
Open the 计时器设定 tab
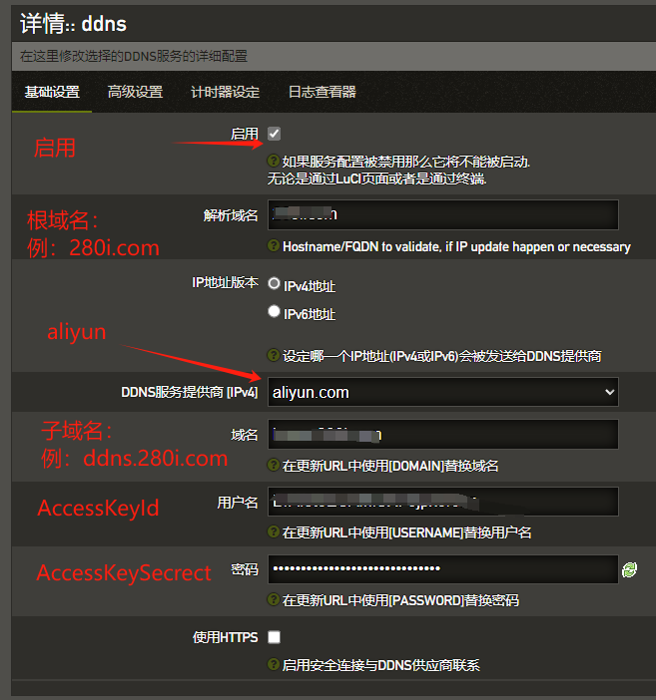tap(225, 92)
